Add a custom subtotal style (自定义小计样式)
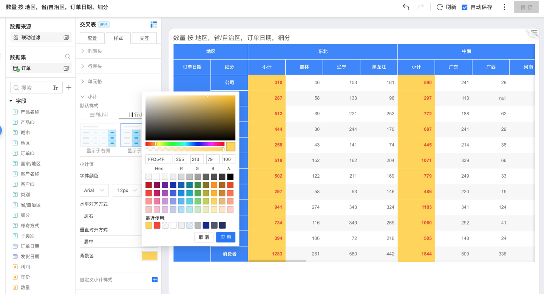This screenshot has width=544, height=294. point(155,280)
